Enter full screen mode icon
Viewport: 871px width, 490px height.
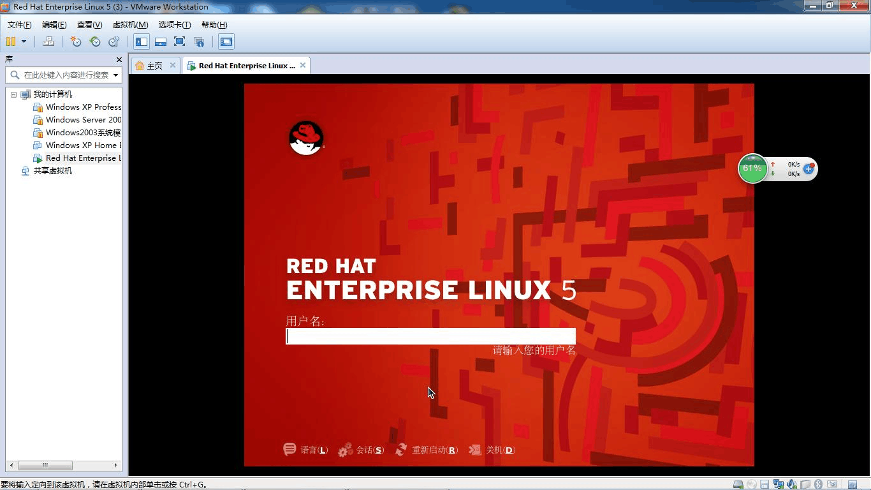[180, 41]
